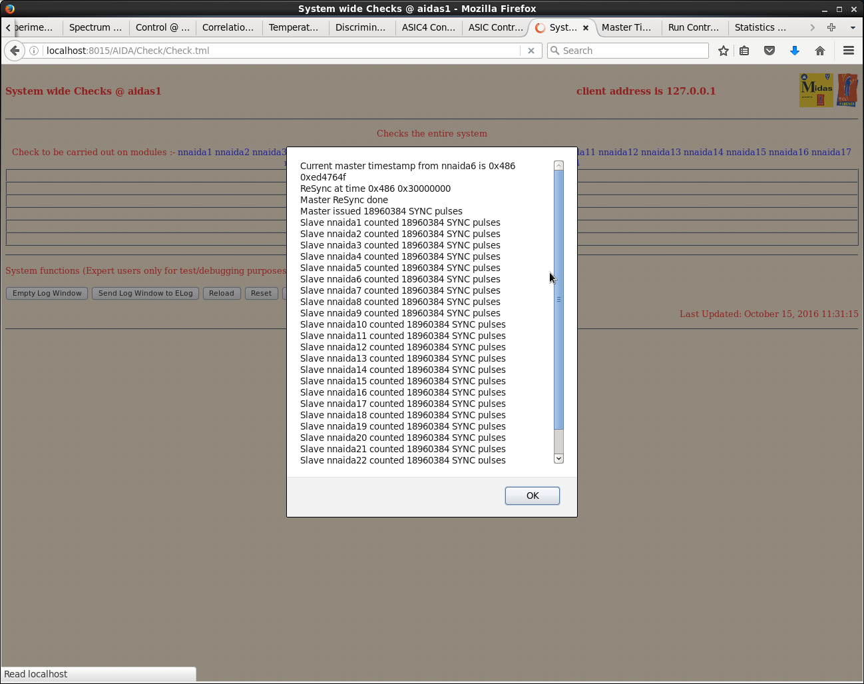Confirm the dialog with OK

533,496
